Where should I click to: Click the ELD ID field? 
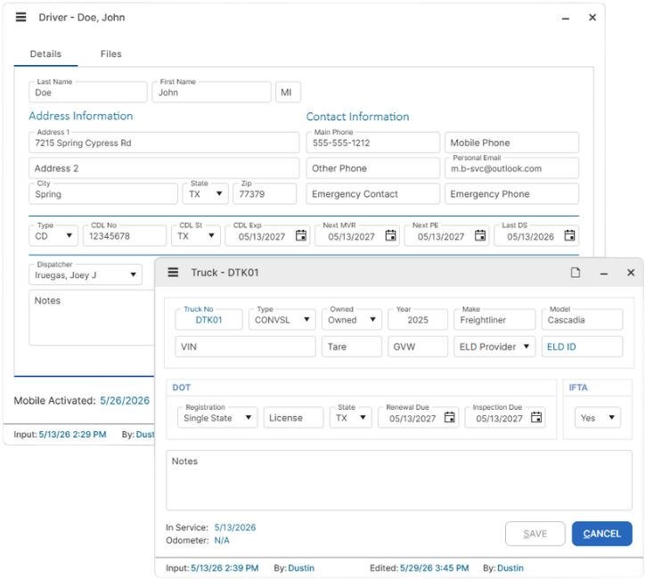point(582,347)
